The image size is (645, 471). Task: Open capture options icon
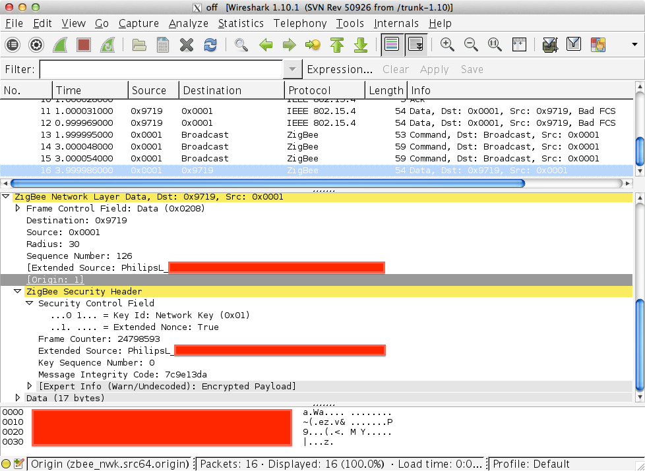36,44
